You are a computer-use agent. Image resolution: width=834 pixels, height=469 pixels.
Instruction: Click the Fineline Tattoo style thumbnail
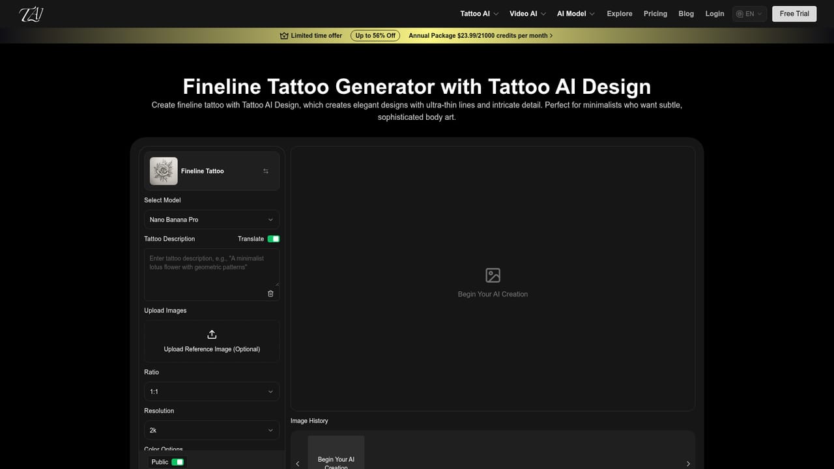pos(164,171)
